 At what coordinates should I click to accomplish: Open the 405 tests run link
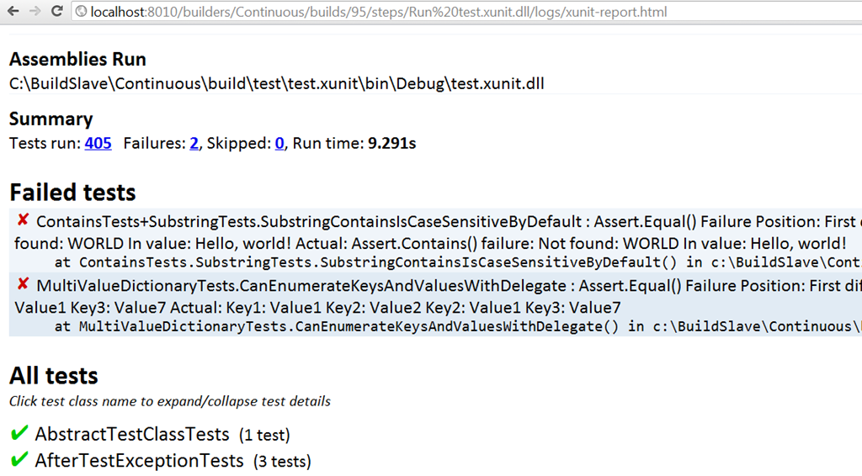click(x=98, y=143)
